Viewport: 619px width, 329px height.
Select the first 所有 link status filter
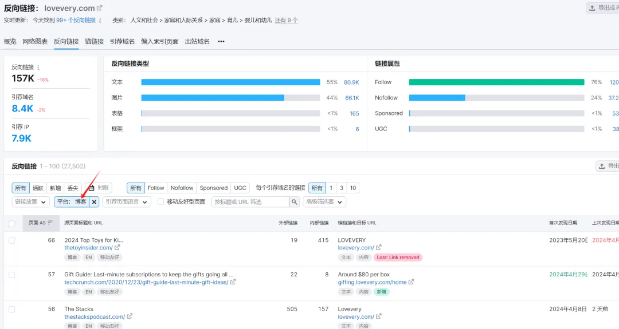[21, 188]
